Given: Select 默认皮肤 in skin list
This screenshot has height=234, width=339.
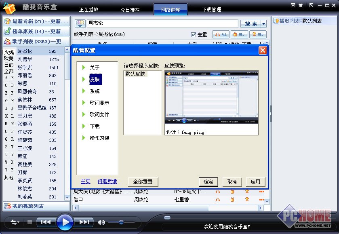Looking at the screenshot, I should pos(135,74).
